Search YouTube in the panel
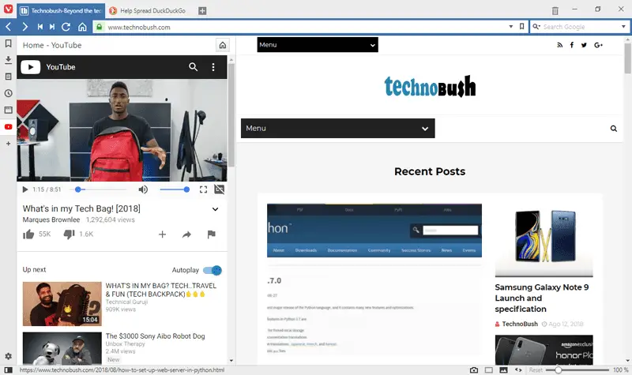Viewport: 632px width, 375px height. coord(193,67)
